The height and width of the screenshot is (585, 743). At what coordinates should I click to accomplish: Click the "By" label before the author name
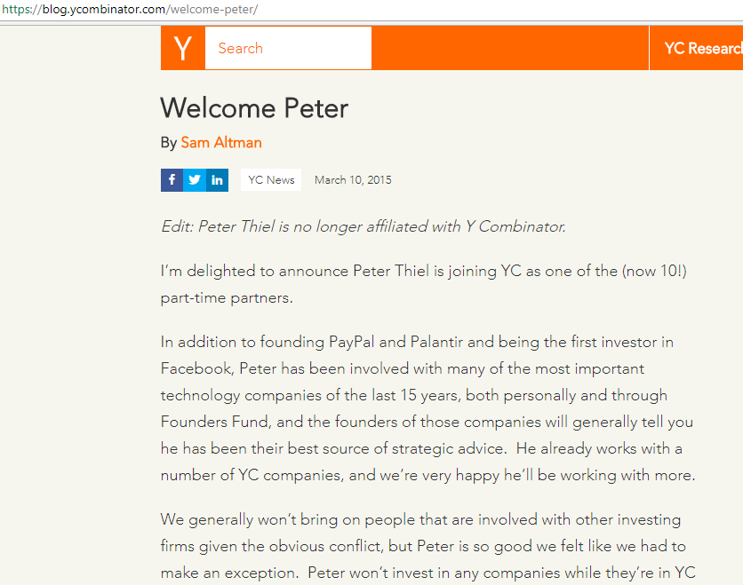[x=169, y=142]
